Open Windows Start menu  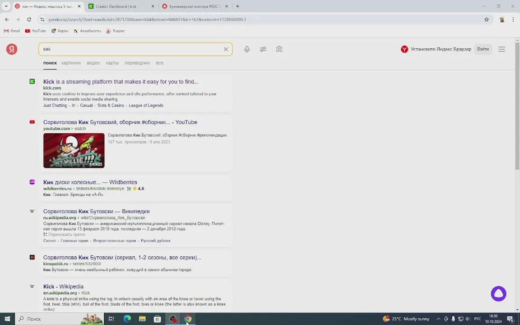(x=7, y=319)
